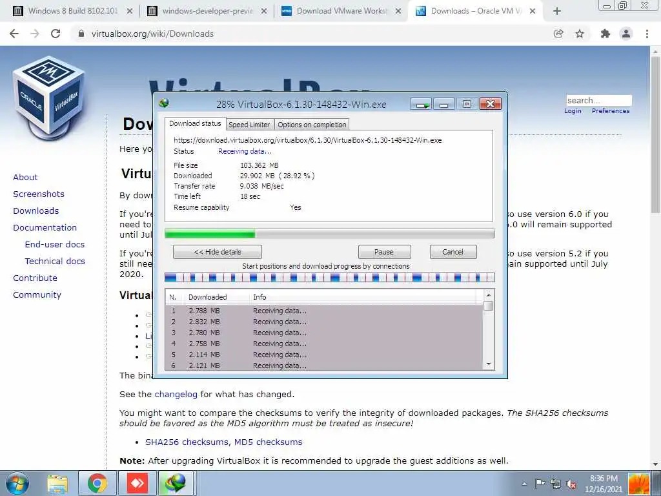661x496 pixels.
Task: Reload the VirtualBox downloads page
Action: coord(56,34)
